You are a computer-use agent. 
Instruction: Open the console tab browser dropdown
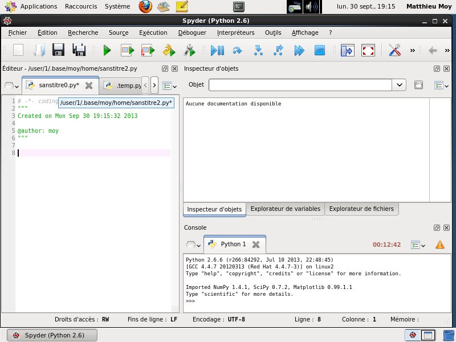(193, 245)
